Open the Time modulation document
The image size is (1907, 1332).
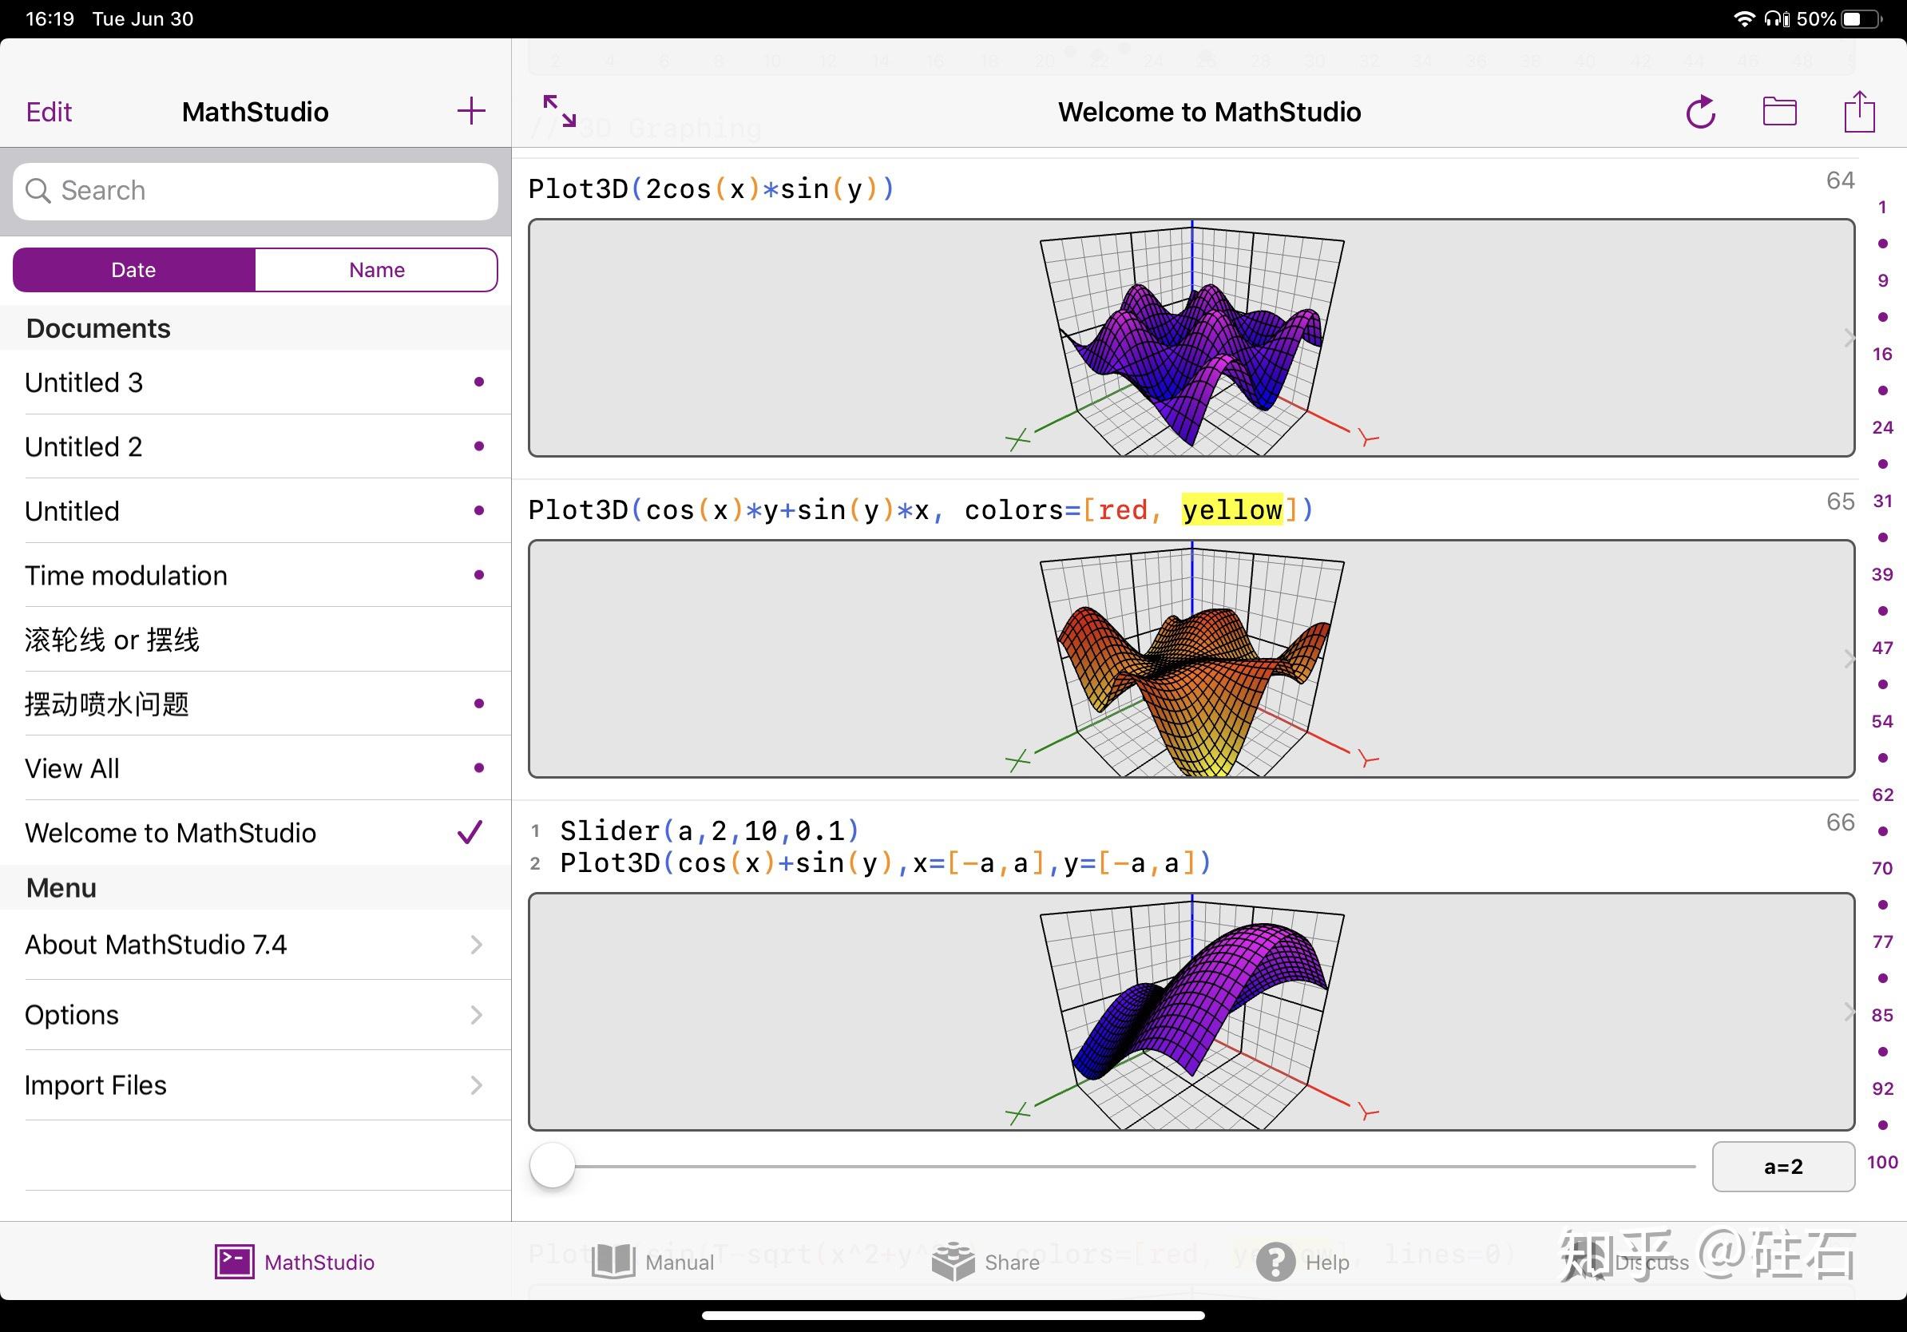point(126,576)
